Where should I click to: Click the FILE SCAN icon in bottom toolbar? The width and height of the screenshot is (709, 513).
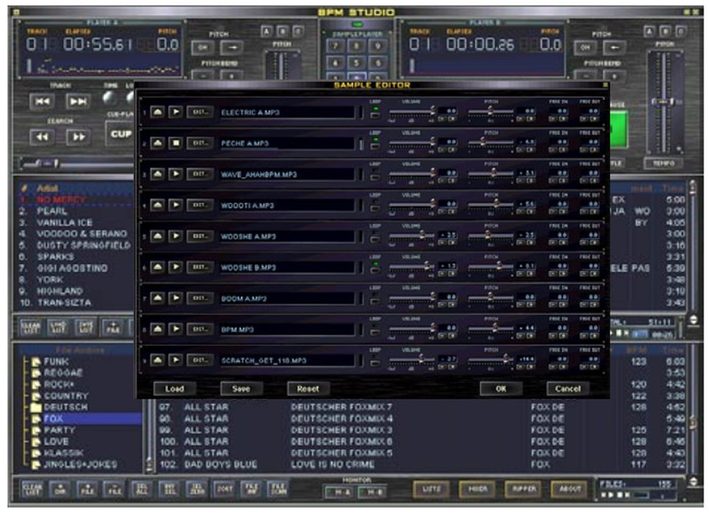(278, 489)
